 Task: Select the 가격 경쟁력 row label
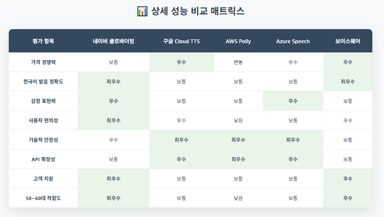[x=43, y=62]
